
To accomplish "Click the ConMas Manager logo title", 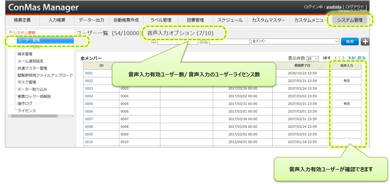I will (44, 7).
